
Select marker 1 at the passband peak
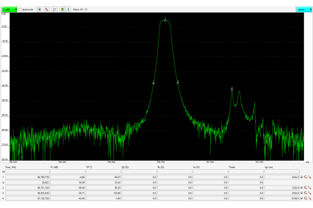point(165,19)
